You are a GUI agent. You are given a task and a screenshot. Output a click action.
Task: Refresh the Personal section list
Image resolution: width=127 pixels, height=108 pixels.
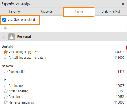123,36
